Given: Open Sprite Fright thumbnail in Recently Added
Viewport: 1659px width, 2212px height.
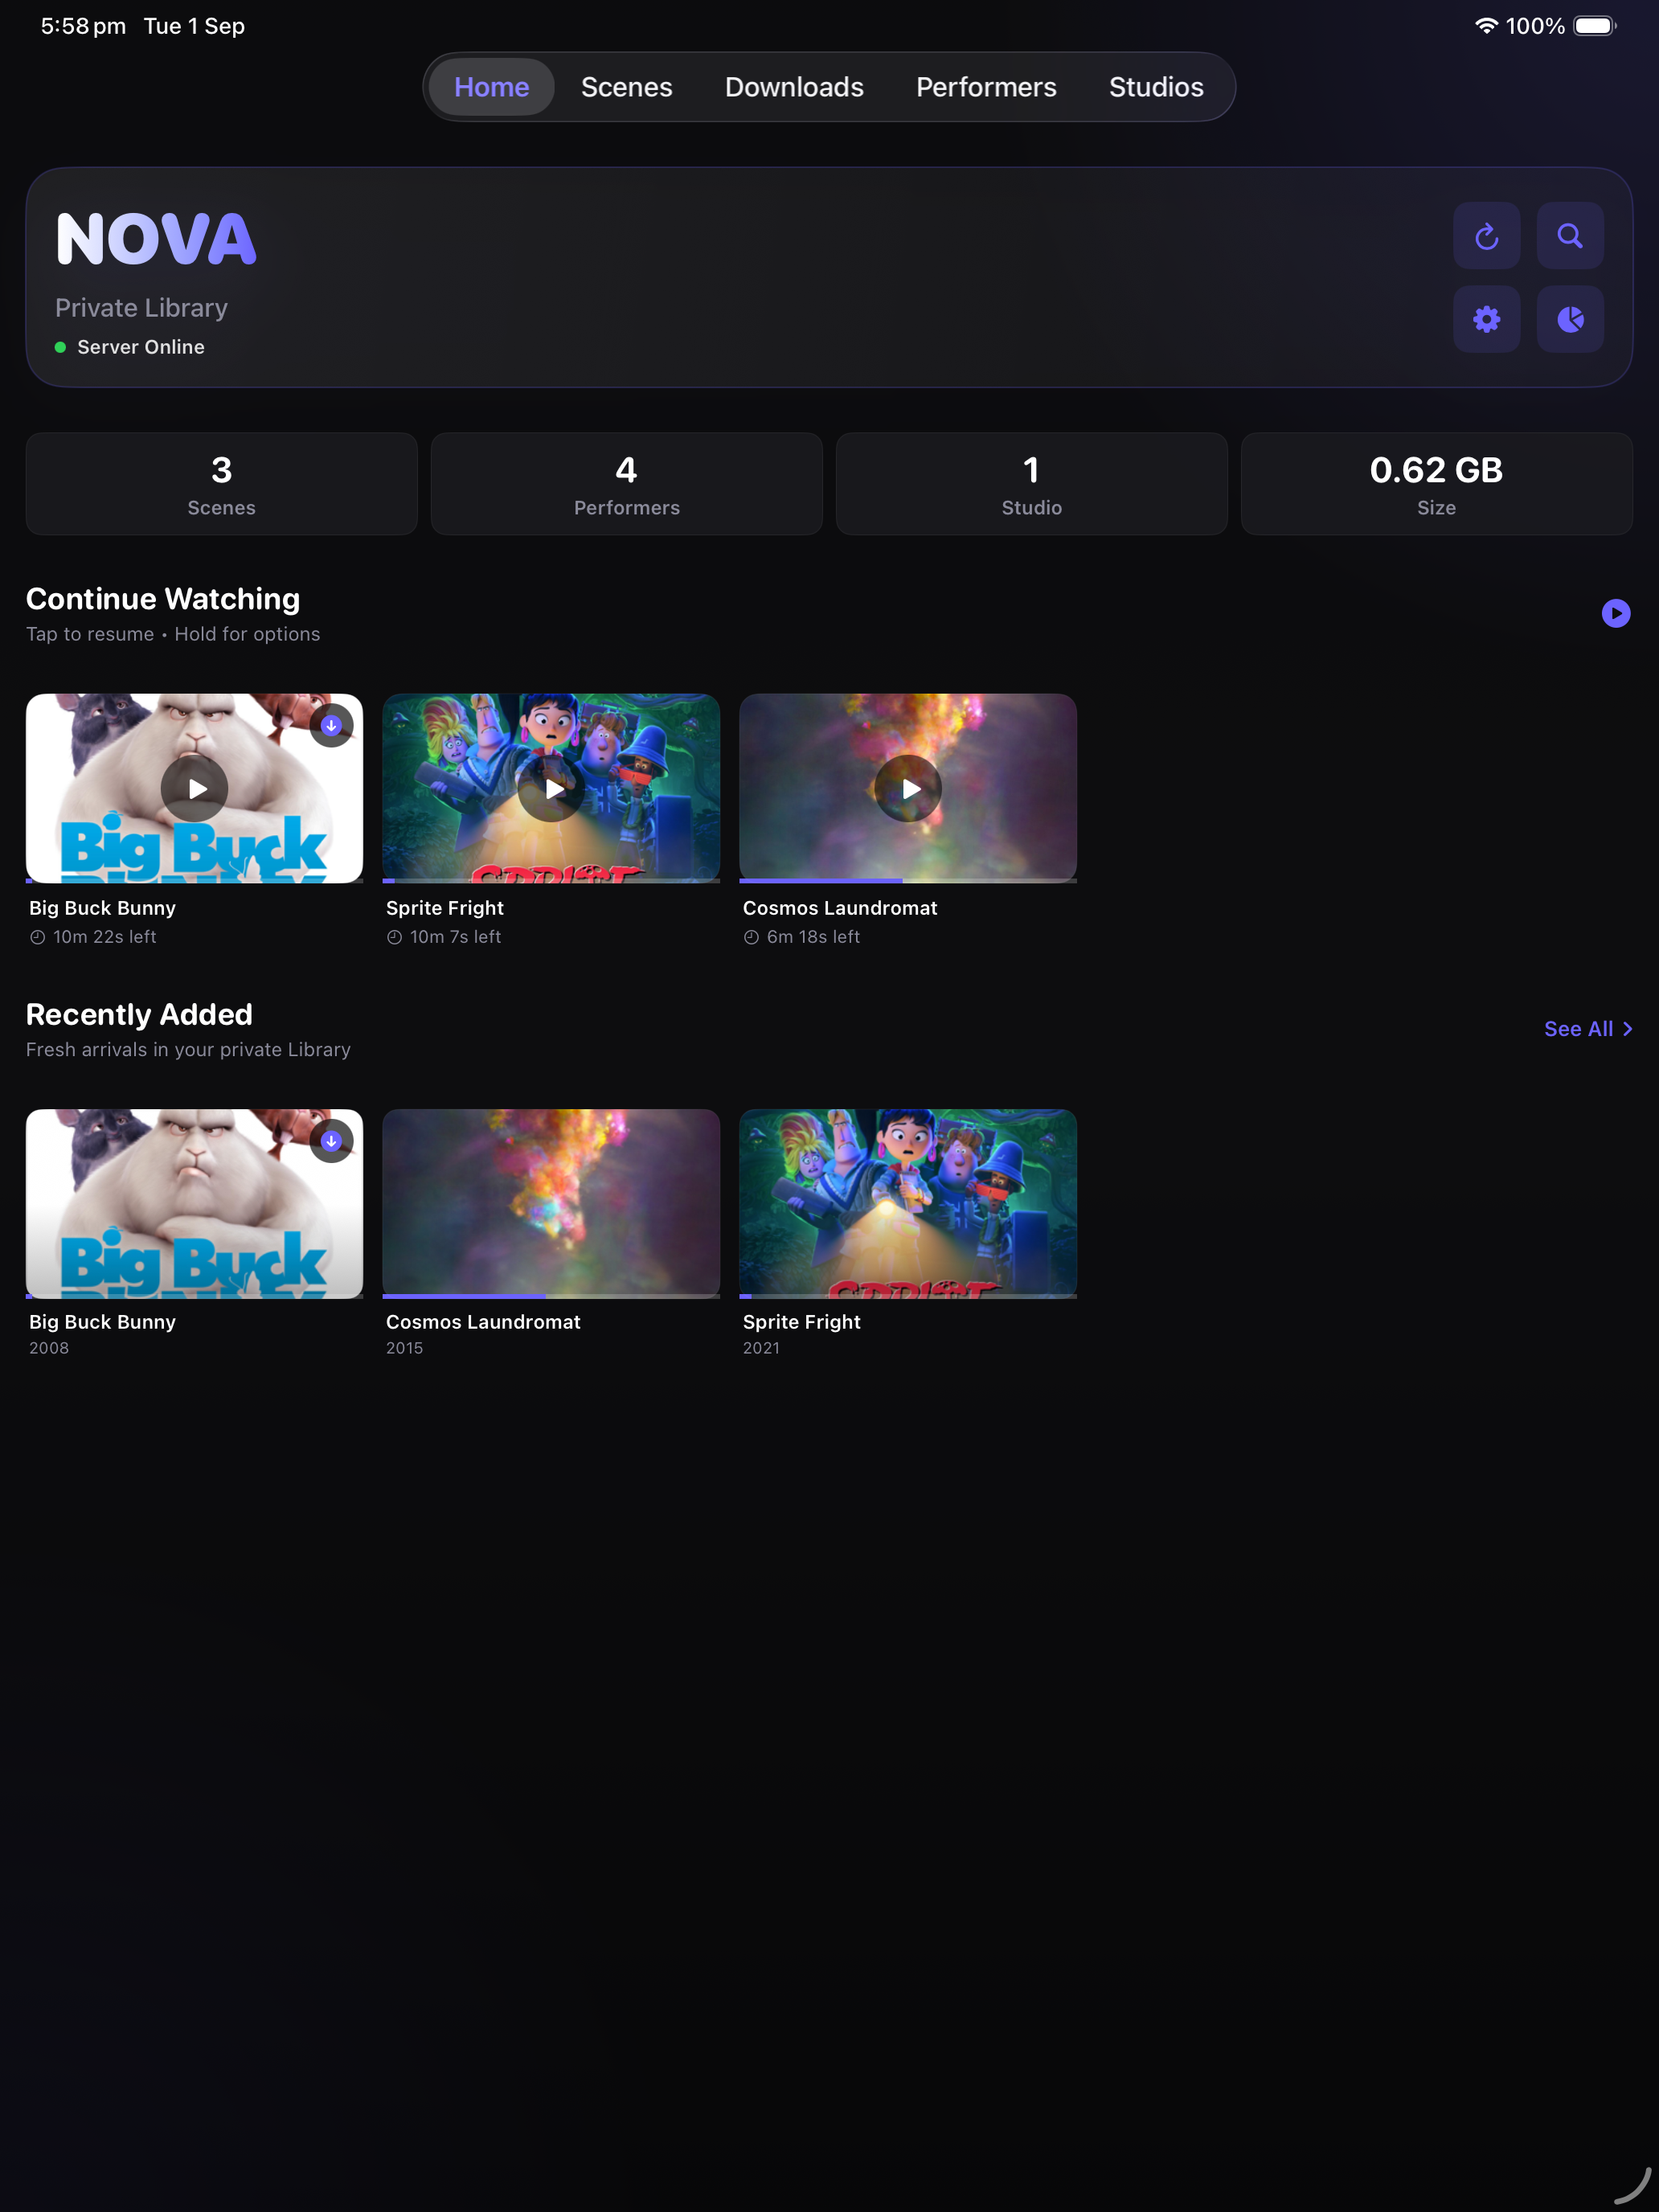Looking at the screenshot, I should click(x=908, y=1203).
